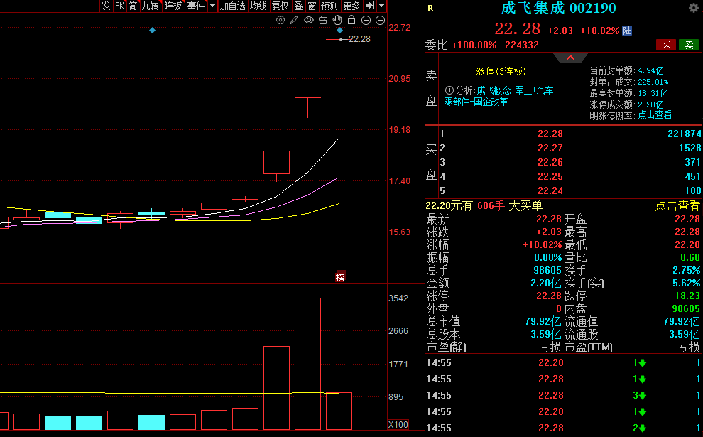Activate the hand pan tool
703x437 pixels.
(x=337, y=20)
